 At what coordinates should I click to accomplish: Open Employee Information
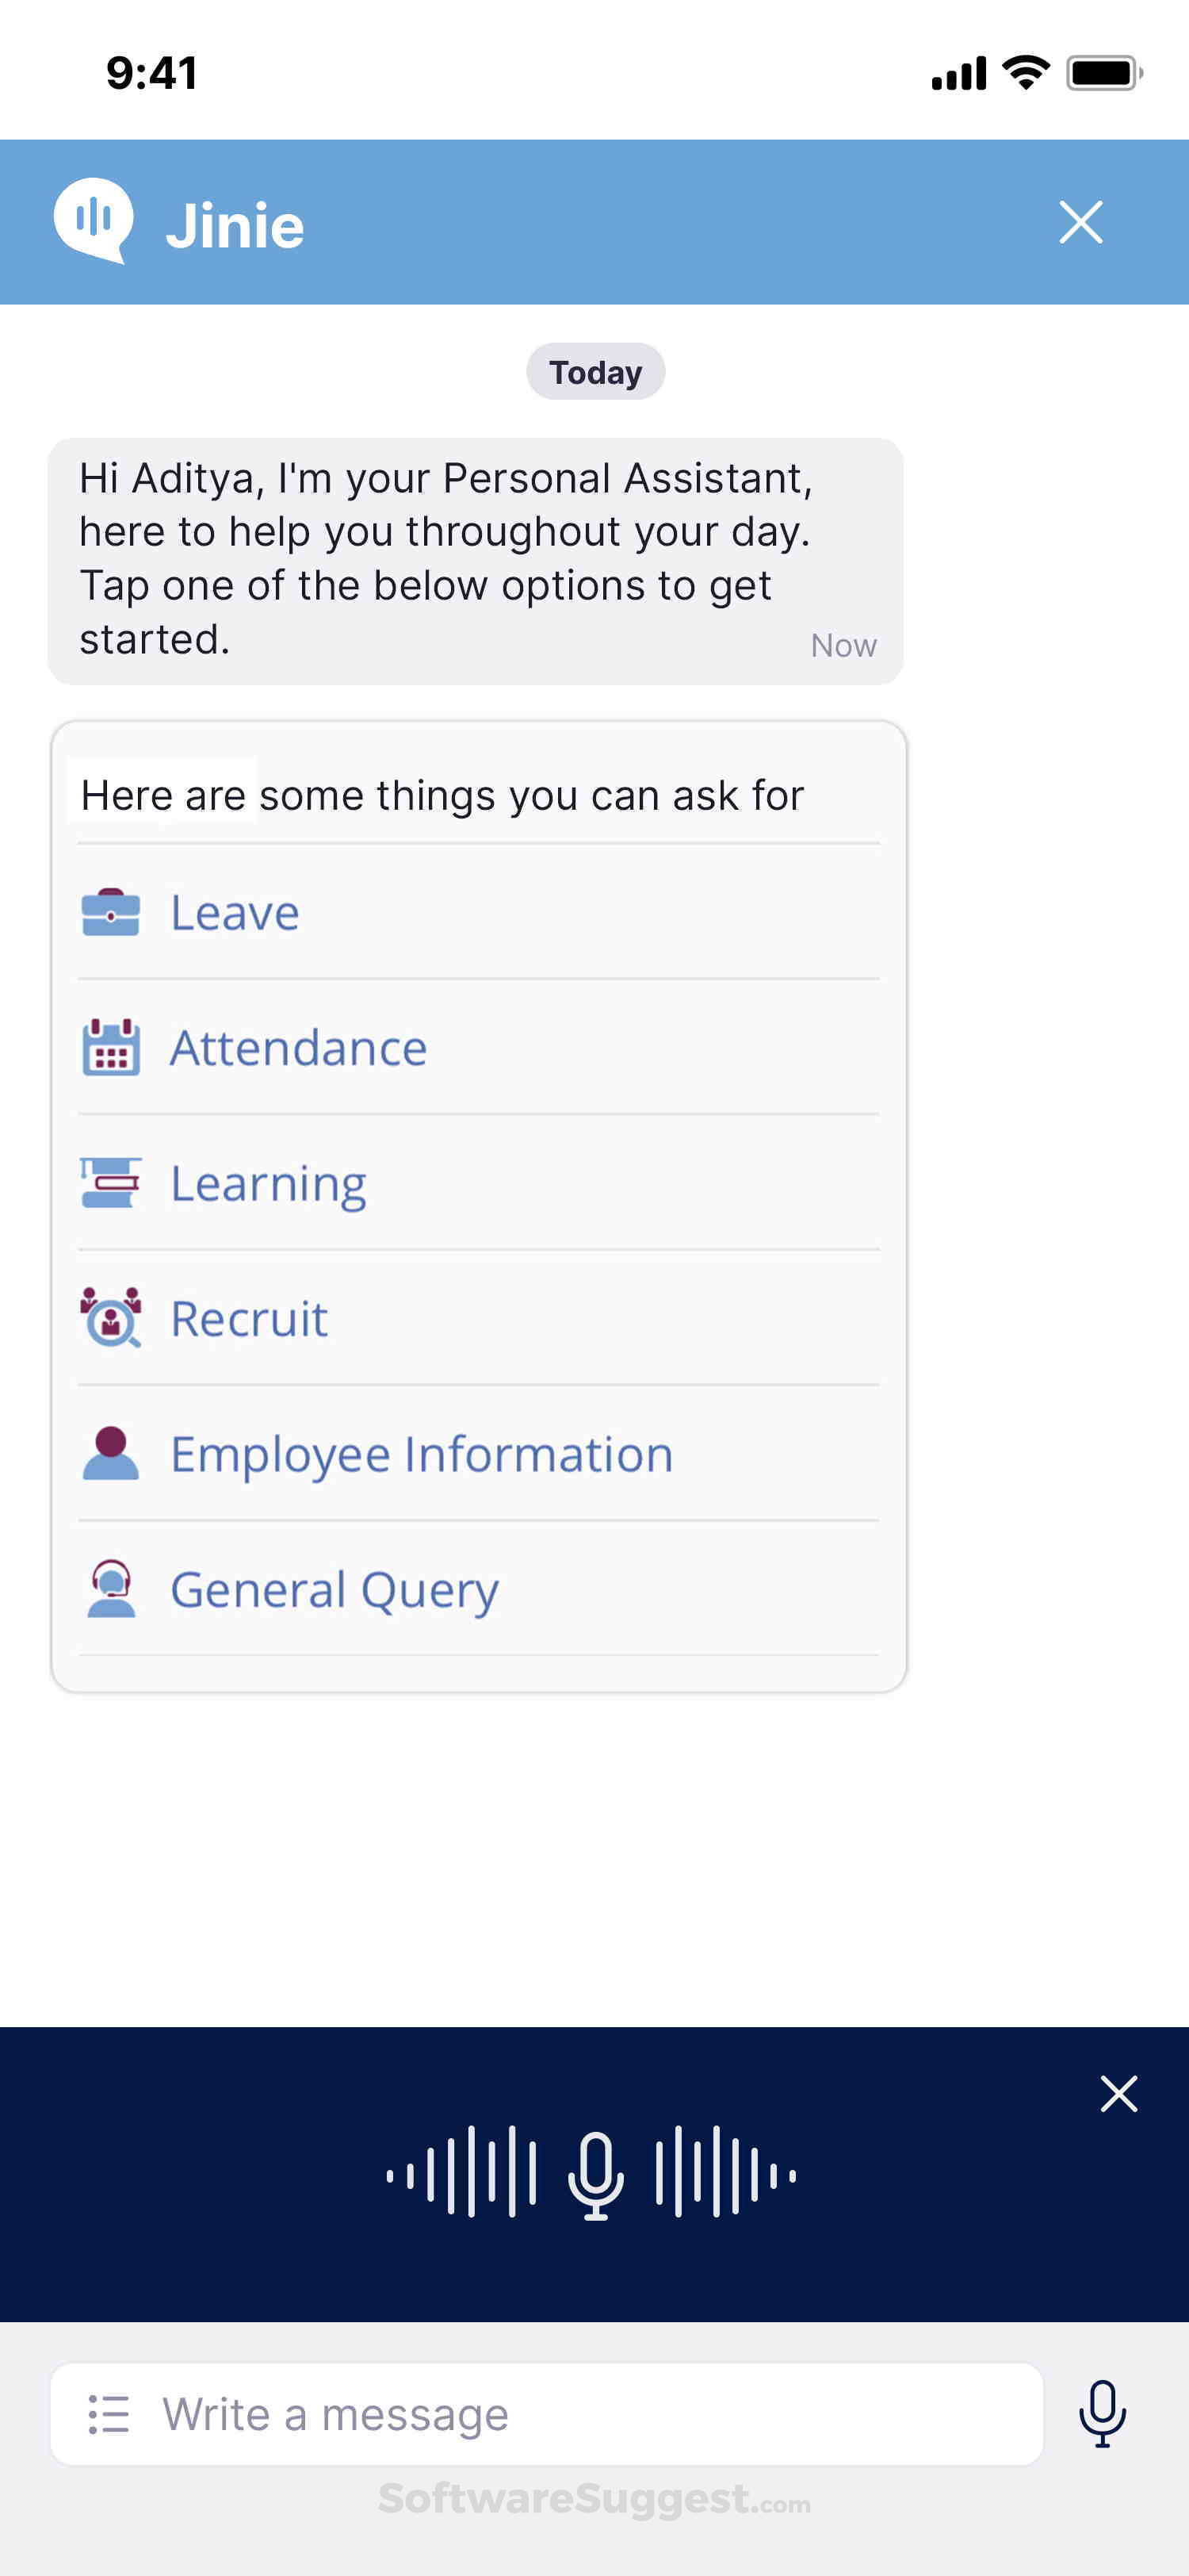[x=422, y=1453]
